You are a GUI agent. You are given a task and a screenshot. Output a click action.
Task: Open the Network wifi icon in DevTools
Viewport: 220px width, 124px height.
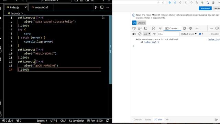point(190,28)
